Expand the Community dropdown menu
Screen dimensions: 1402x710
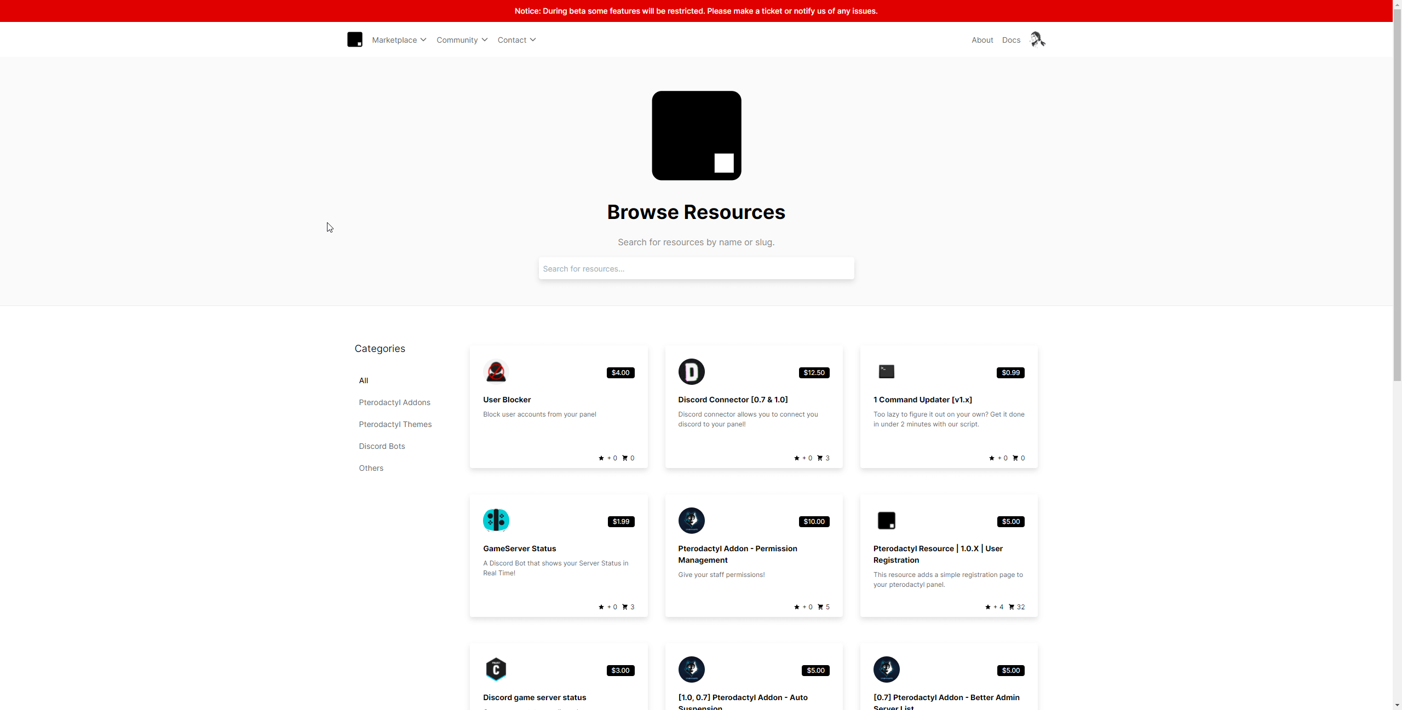[x=462, y=40]
